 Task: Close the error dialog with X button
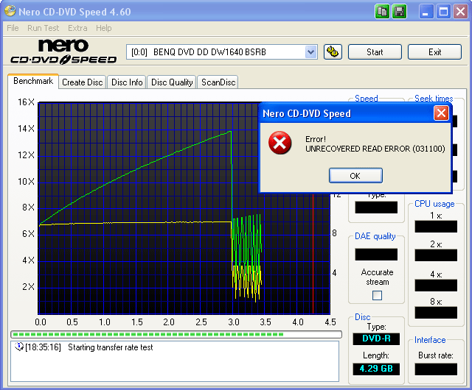[x=441, y=113]
